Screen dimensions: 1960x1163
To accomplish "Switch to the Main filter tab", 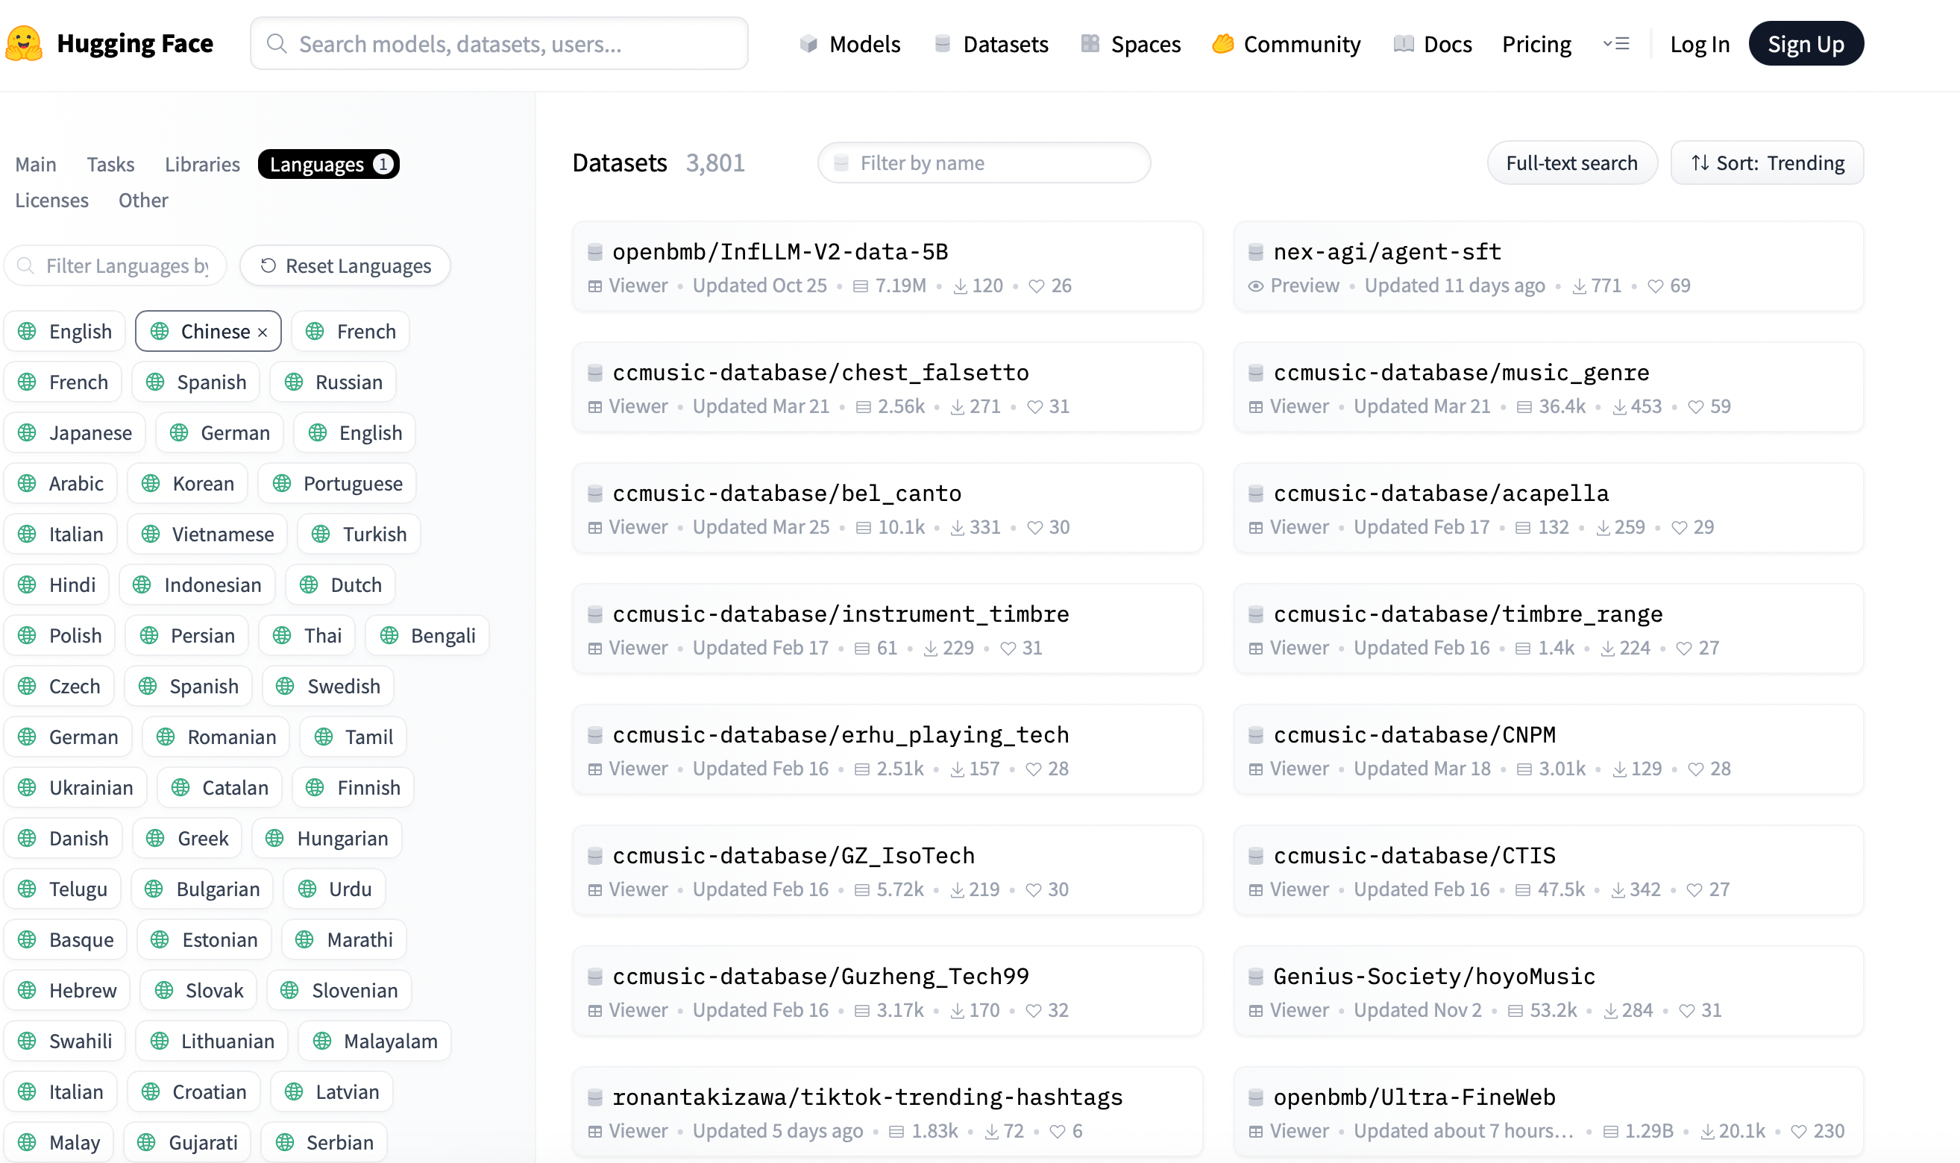I will click(x=36, y=164).
